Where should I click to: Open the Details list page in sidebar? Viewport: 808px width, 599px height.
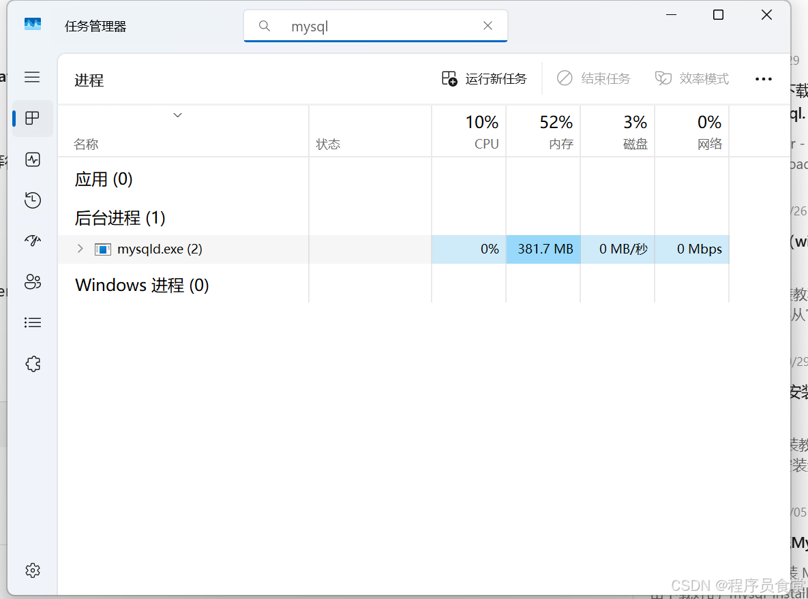(x=33, y=322)
